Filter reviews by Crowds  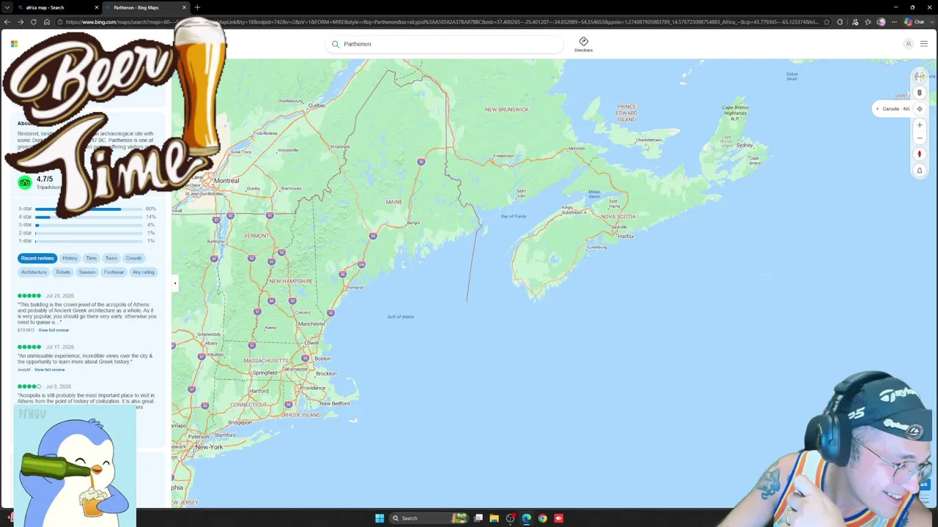(133, 258)
